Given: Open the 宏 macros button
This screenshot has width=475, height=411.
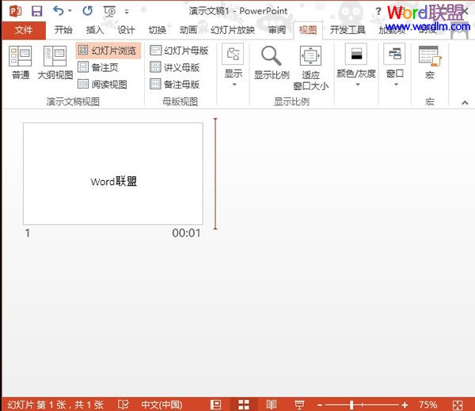Looking at the screenshot, I should [x=430, y=62].
